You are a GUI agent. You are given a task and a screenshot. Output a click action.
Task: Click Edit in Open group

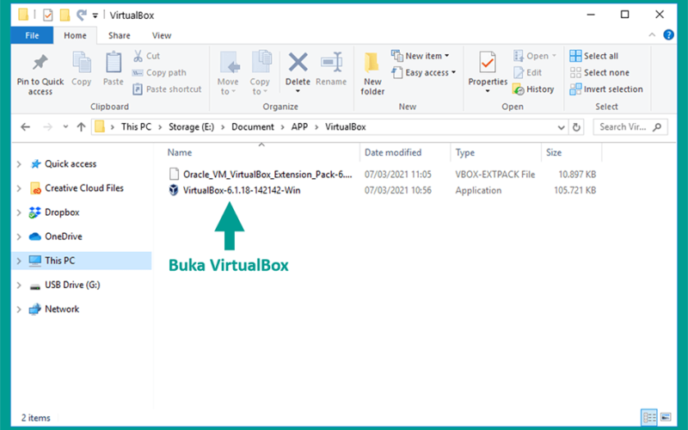528,72
